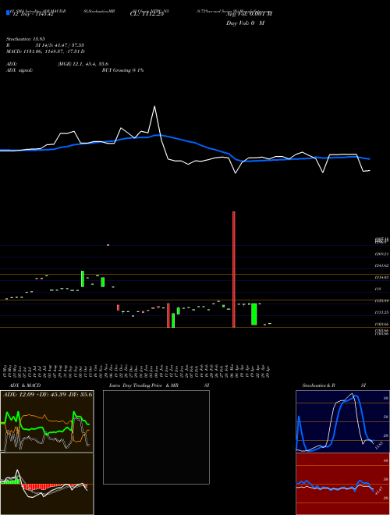Click the 'SI 14/3: 41.47 / 37.53' reading
Screen dimensions: 390x515
pos(60,45)
